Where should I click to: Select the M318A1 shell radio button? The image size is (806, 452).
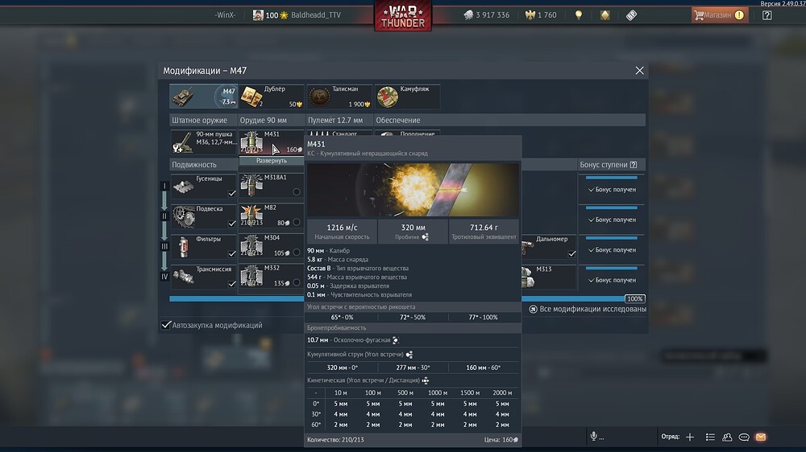(x=297, y=191)
